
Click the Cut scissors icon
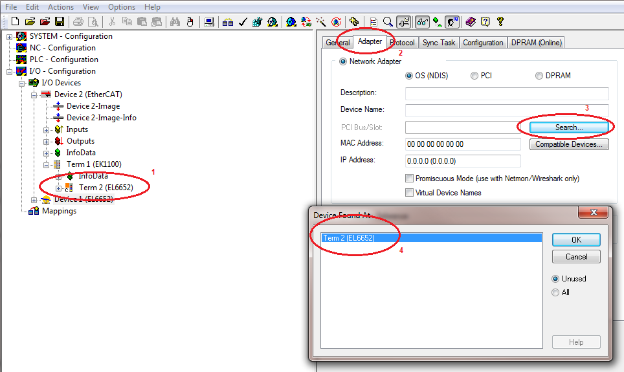pyautogui.click(x=112, y=21)
